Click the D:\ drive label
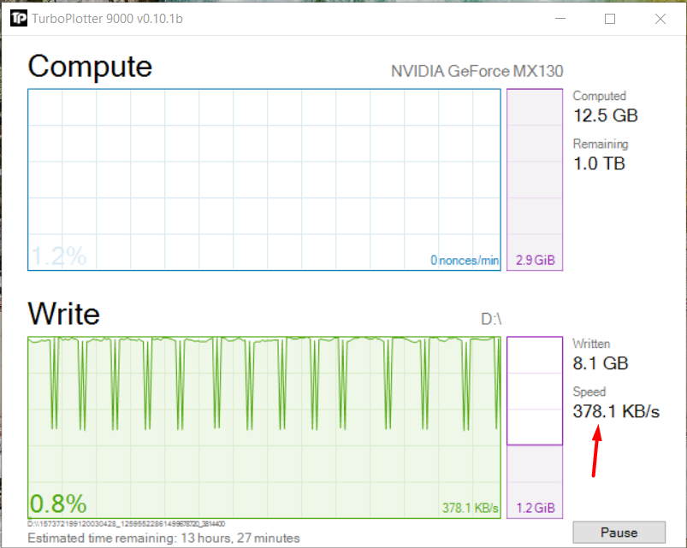This screenshot has height=548, width=687. (x=491, y=319)
